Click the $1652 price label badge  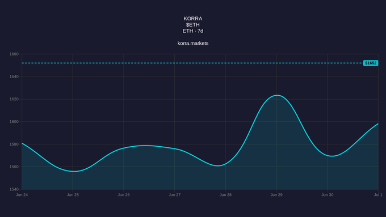point(371,63)
